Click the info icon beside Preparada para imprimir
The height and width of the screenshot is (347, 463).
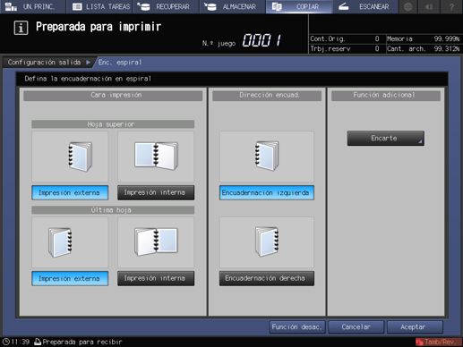[21, 28]
